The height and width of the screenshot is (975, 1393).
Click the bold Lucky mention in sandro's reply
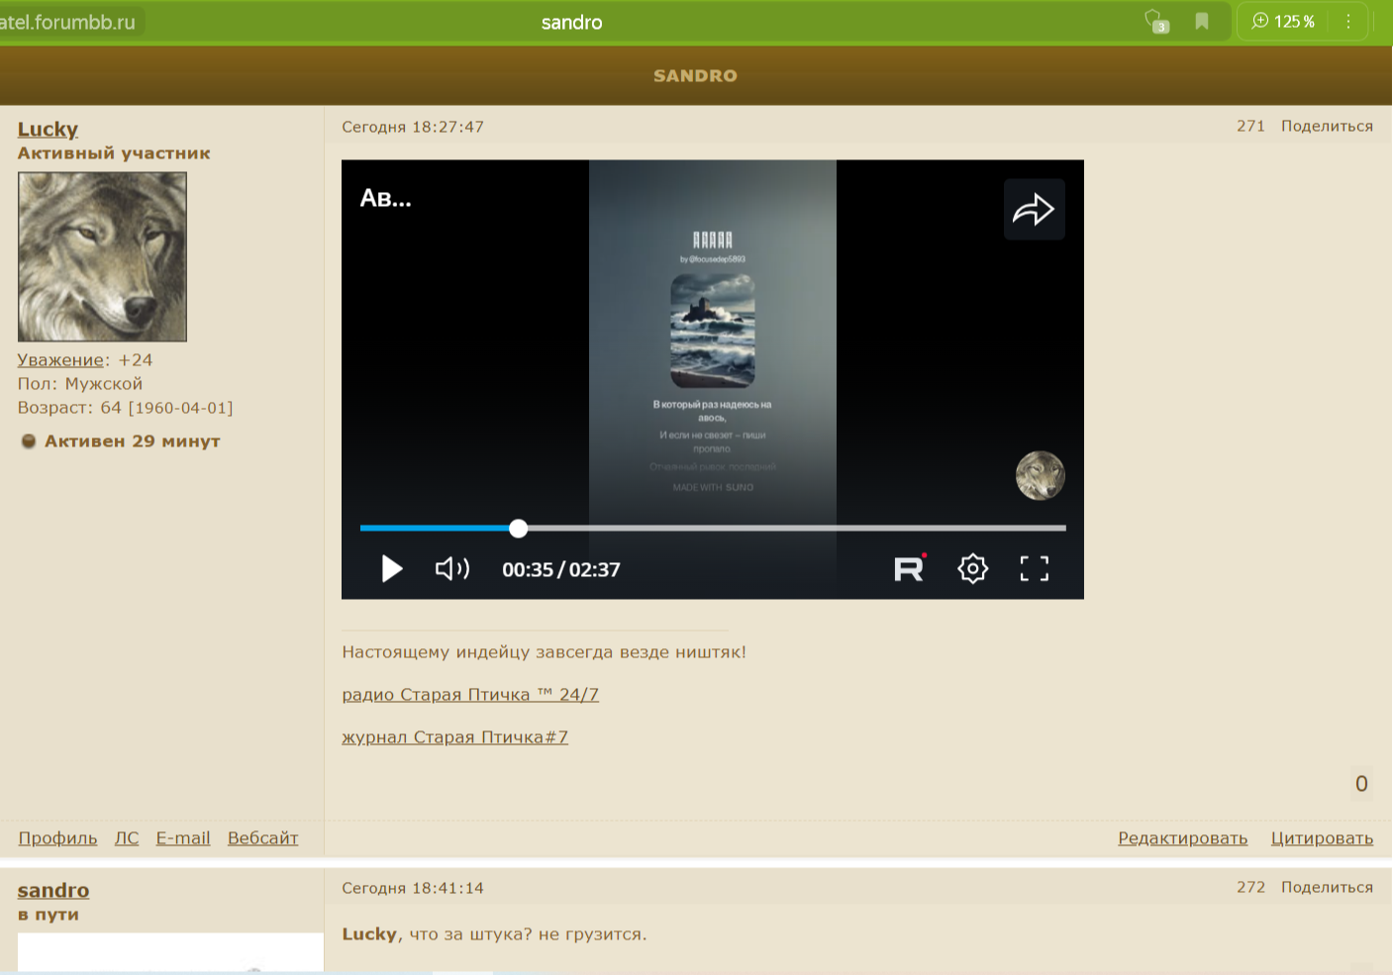tap(369, 934)
